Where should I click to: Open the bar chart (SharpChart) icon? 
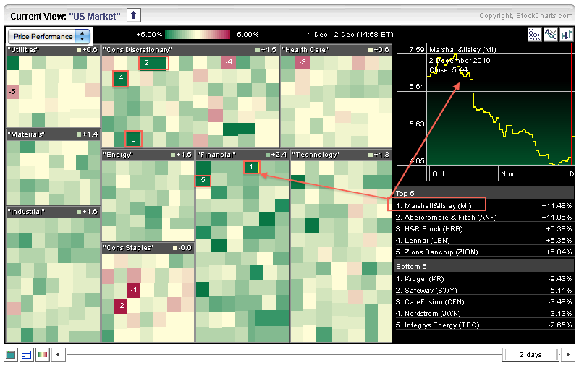click(x=566, y=35)
